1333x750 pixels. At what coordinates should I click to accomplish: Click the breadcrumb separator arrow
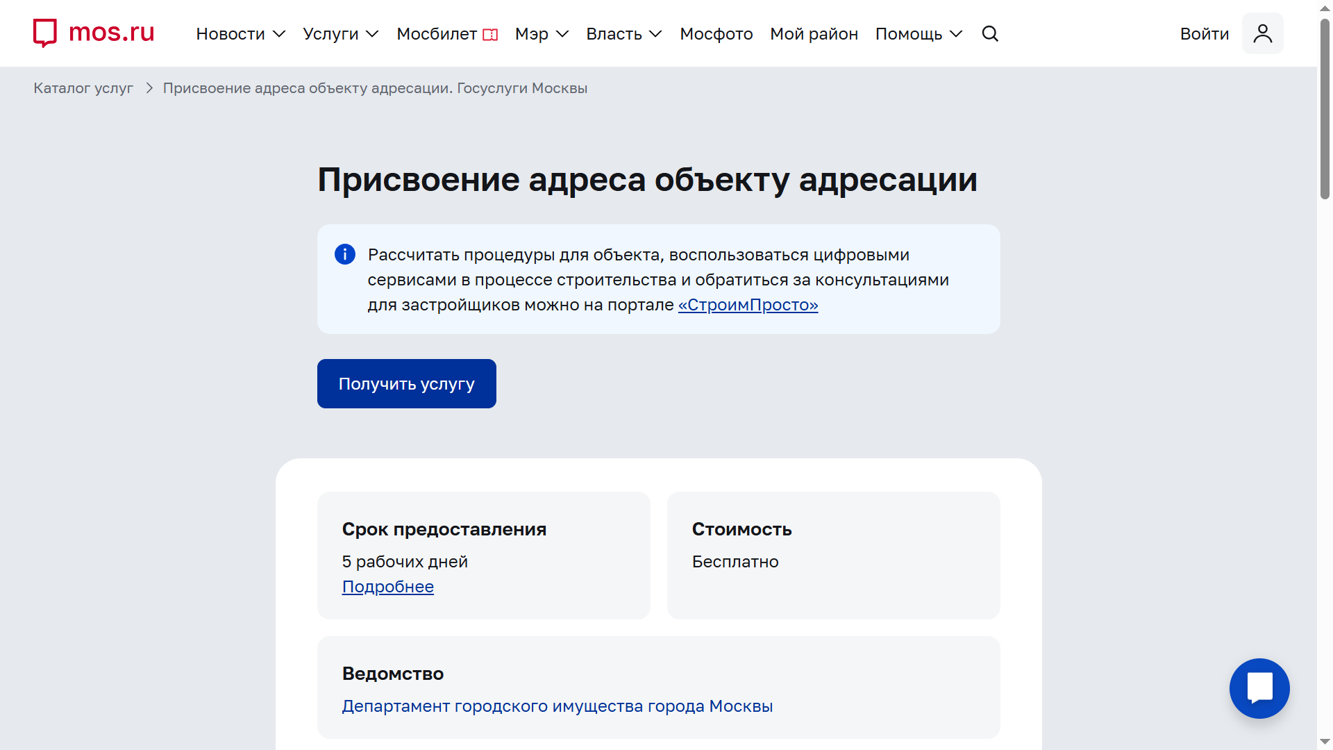pos(149,88)
